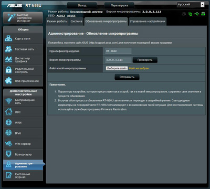This screenshot has height=189, width=210.
Task: Open the Родительский контроль padlock icon
Action: point(8,70)
